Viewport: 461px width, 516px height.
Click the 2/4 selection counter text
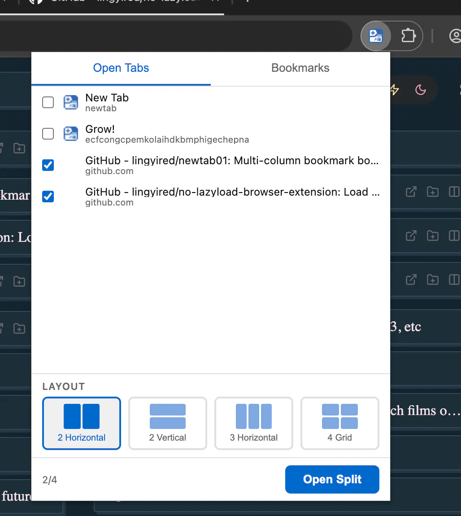point(50,480)
